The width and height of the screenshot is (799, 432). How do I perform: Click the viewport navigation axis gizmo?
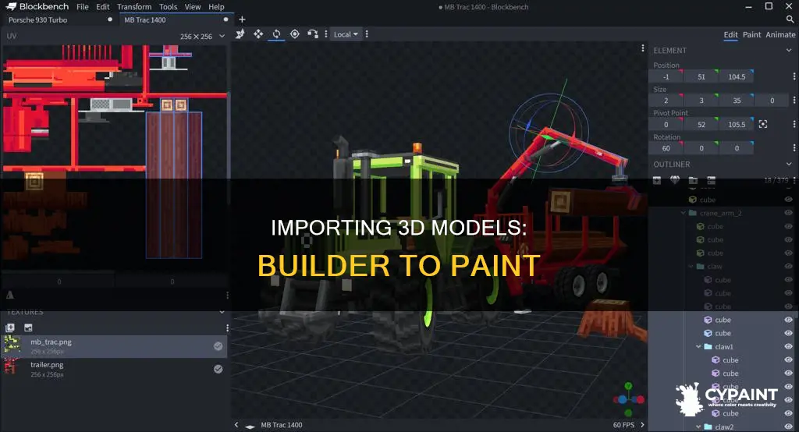pos(628,399)
